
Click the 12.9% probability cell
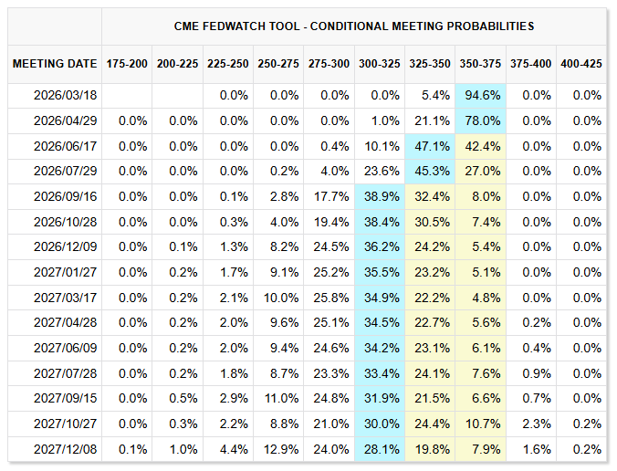tap(278, 449)
